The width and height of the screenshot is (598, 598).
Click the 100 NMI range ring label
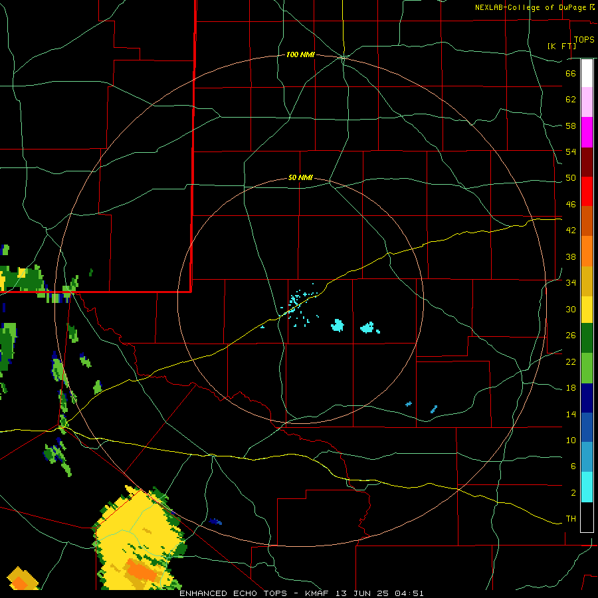click(300, 54)
